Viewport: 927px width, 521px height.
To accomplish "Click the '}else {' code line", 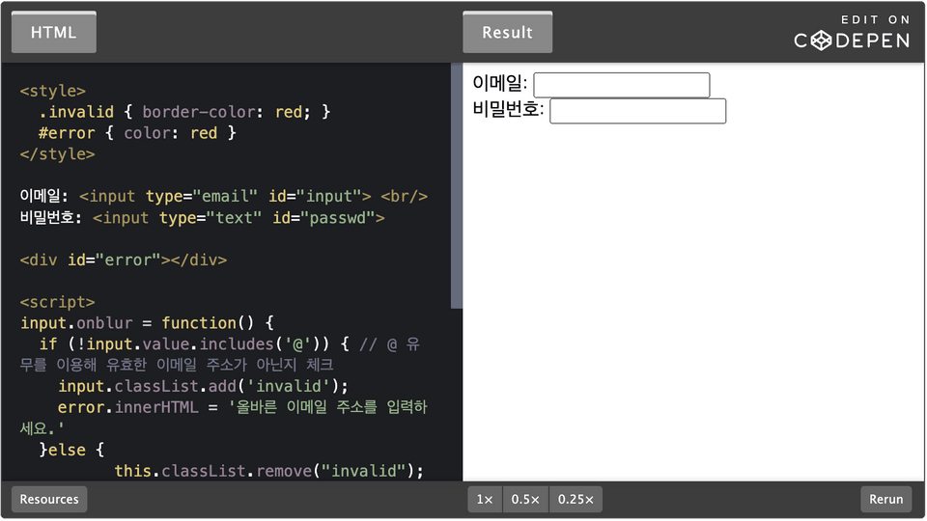I will 71,451.
